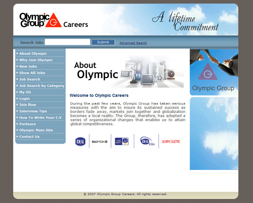Click the IDEAL brand logo

click(80, 142)
